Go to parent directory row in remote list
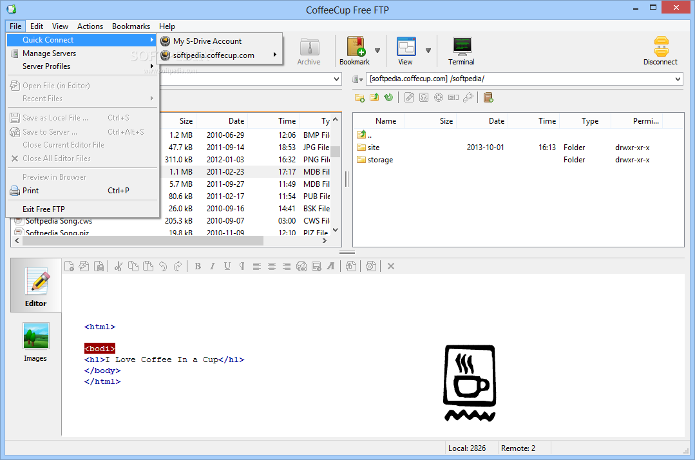The height and width of the screenshot is (460, 695). tap(365, 135)
